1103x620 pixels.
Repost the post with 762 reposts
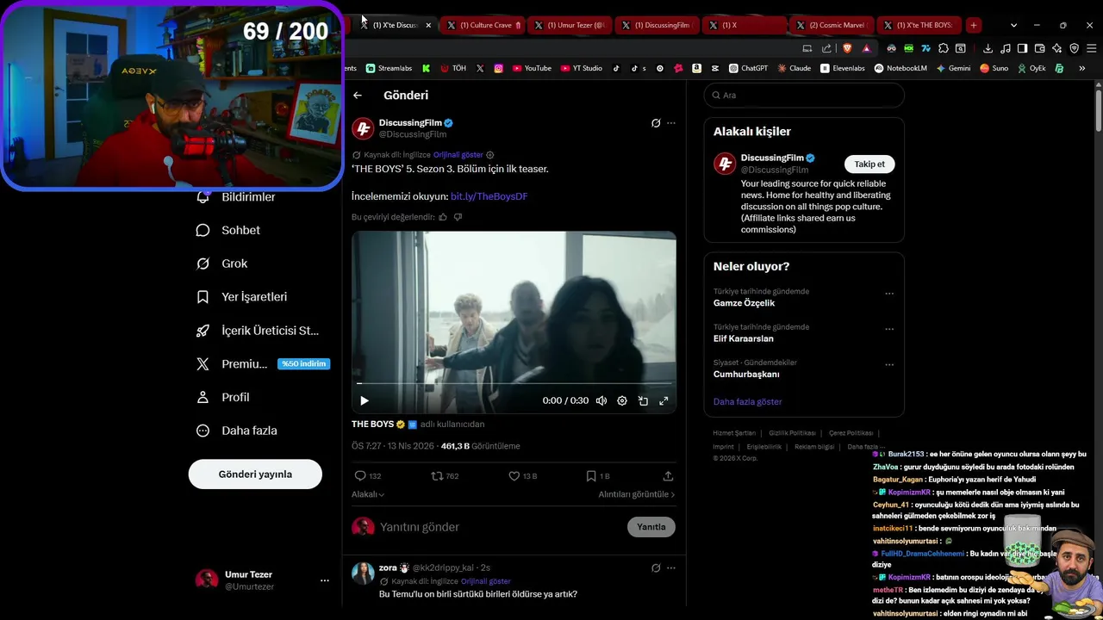click(x=445, y=476)
